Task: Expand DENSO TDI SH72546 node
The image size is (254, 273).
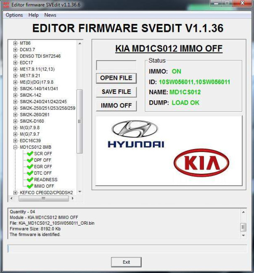Action: (x=15, y=56)
